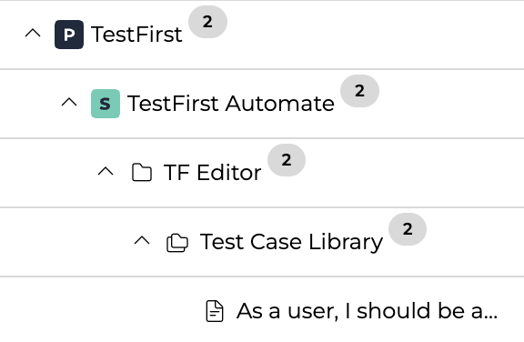The width and height of the screenshot is (524, 342).
Task: Click the count badge next to TestFirst
Action: pos(207,22)
